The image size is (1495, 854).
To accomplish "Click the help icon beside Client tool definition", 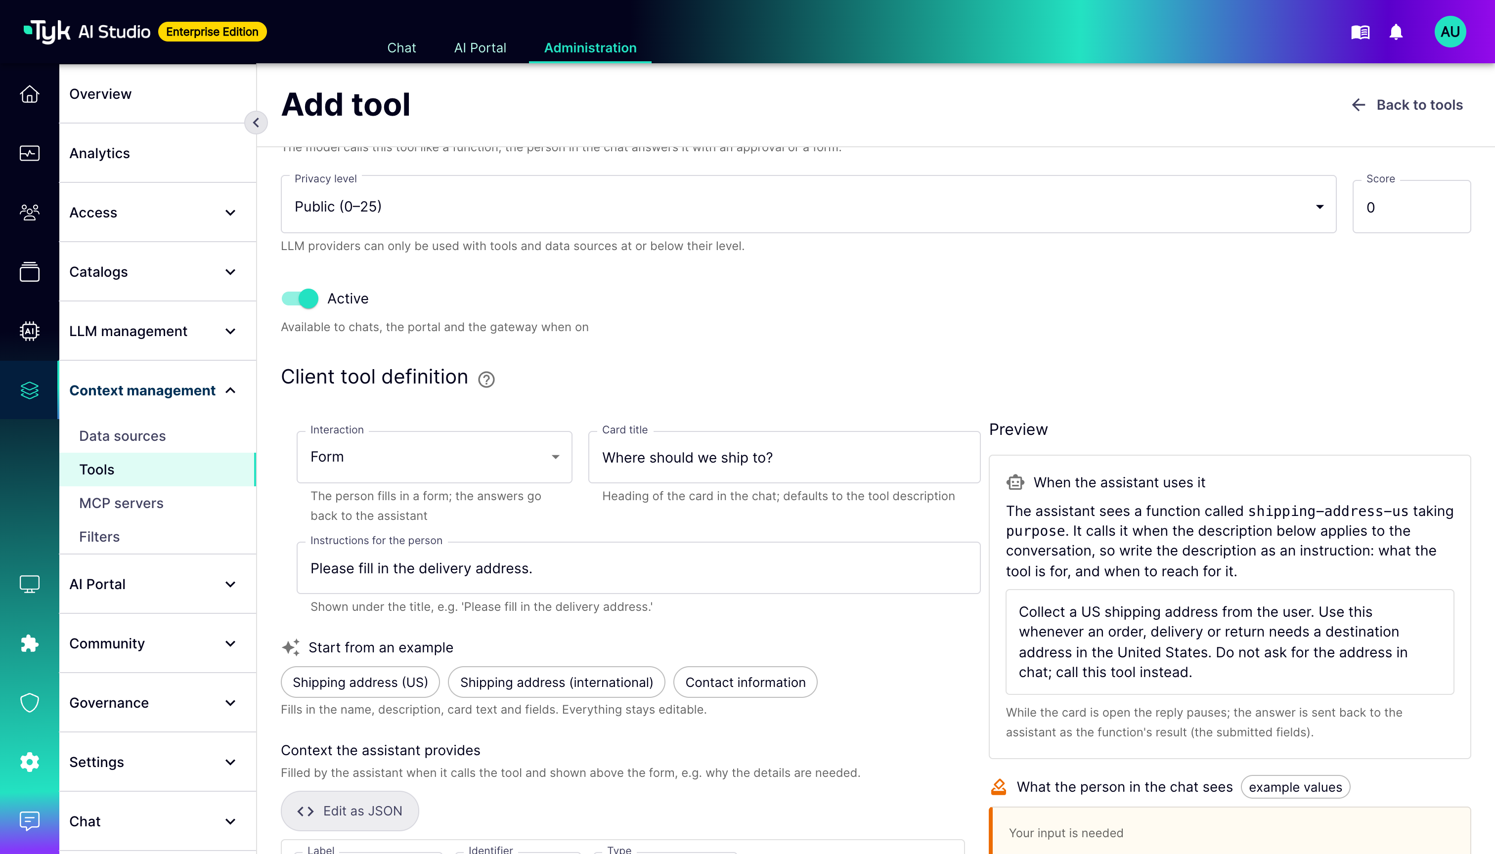I will point(486,380).
